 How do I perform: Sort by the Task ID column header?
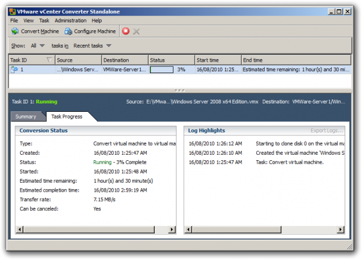point(31,60)
